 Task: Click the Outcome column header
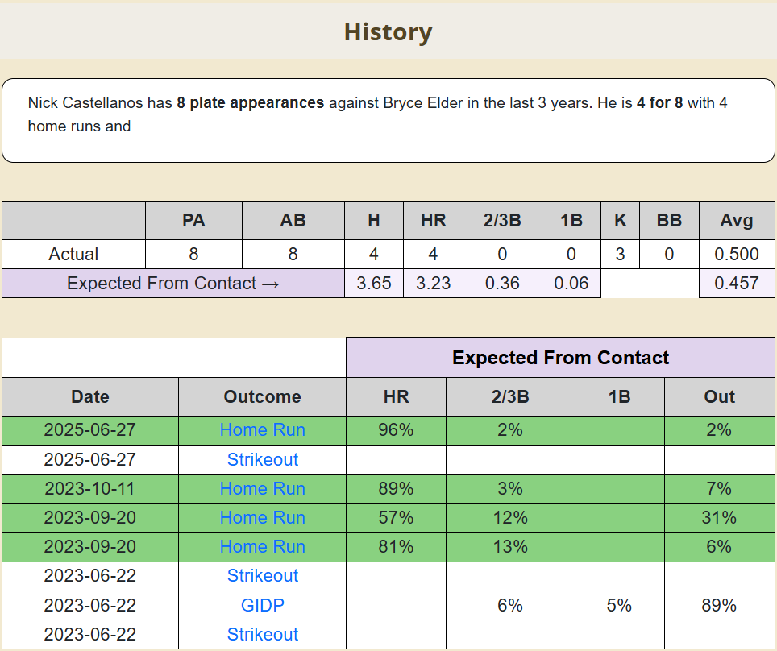pos(262,397)
